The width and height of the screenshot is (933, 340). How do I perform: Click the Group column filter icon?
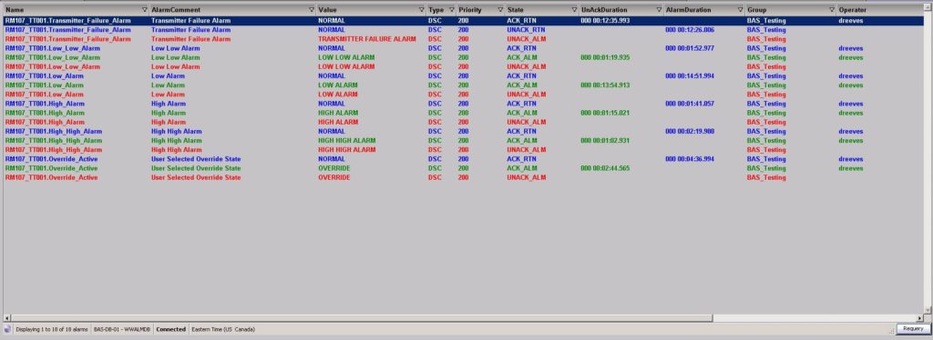coord(832,10)
